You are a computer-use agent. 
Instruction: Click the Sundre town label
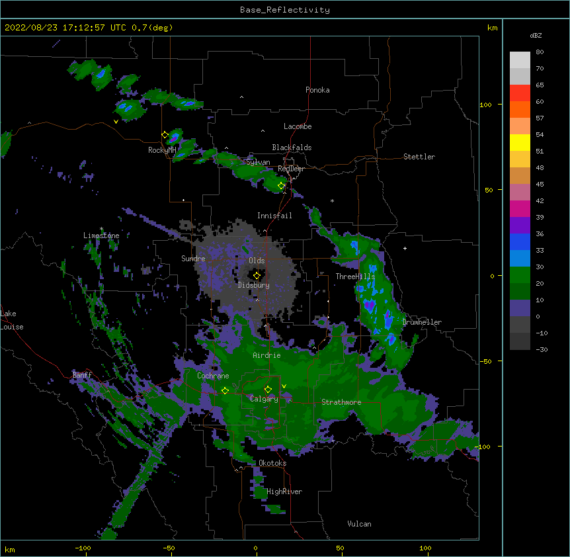193,259
